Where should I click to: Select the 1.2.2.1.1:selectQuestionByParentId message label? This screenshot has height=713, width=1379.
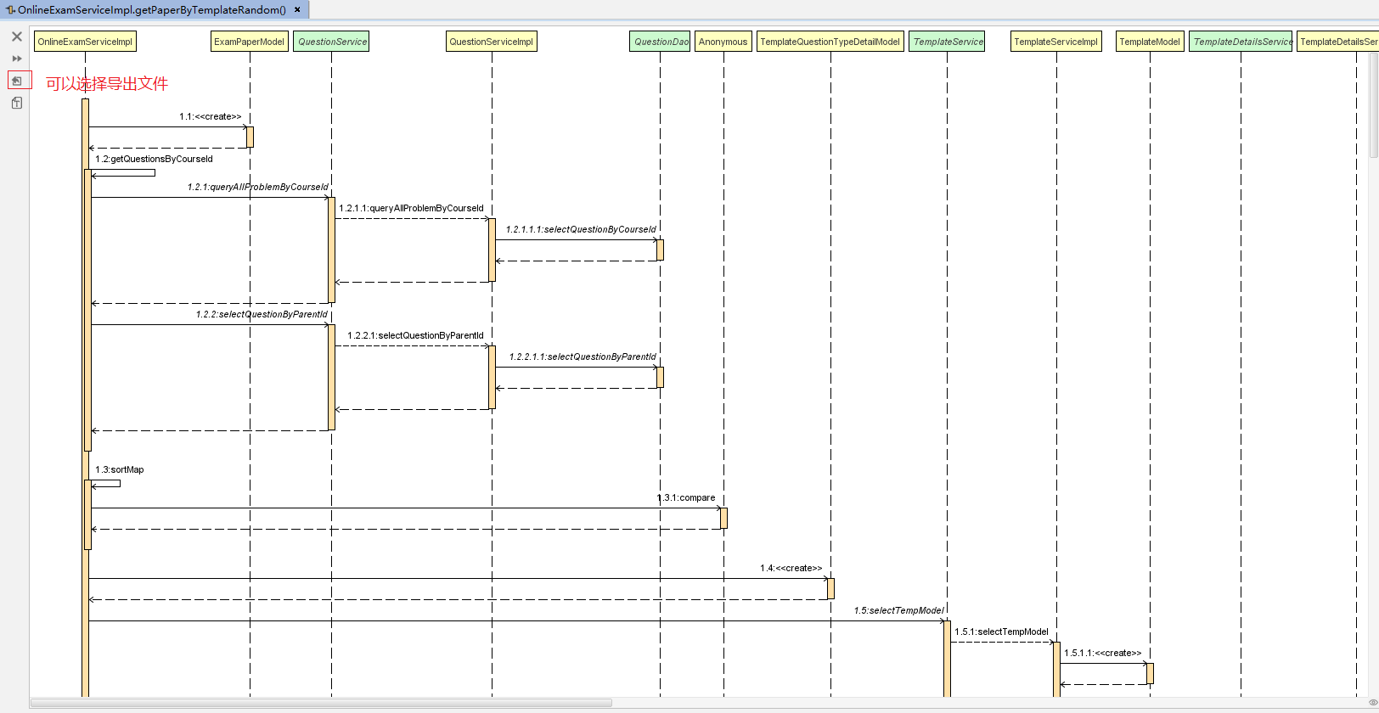583,356
